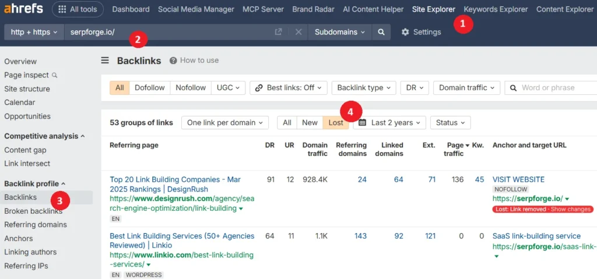Open Referring IPs in the sidebar
The width and height of the screenshot is (597, 279).
tap(26, 266)
